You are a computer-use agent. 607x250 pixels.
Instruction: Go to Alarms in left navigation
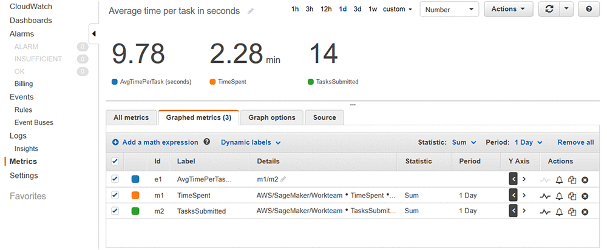pos(22,34)
